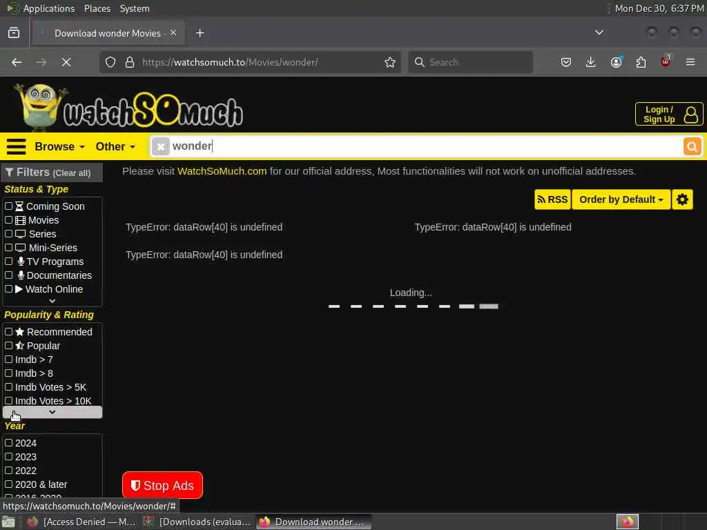The image size is (707, 530).
Task: Check the 2023 year filter
Action: [x=8, y=457]
